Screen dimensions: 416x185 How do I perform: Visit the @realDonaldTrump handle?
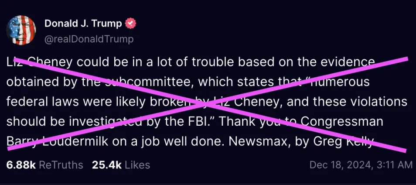[89, 39]
